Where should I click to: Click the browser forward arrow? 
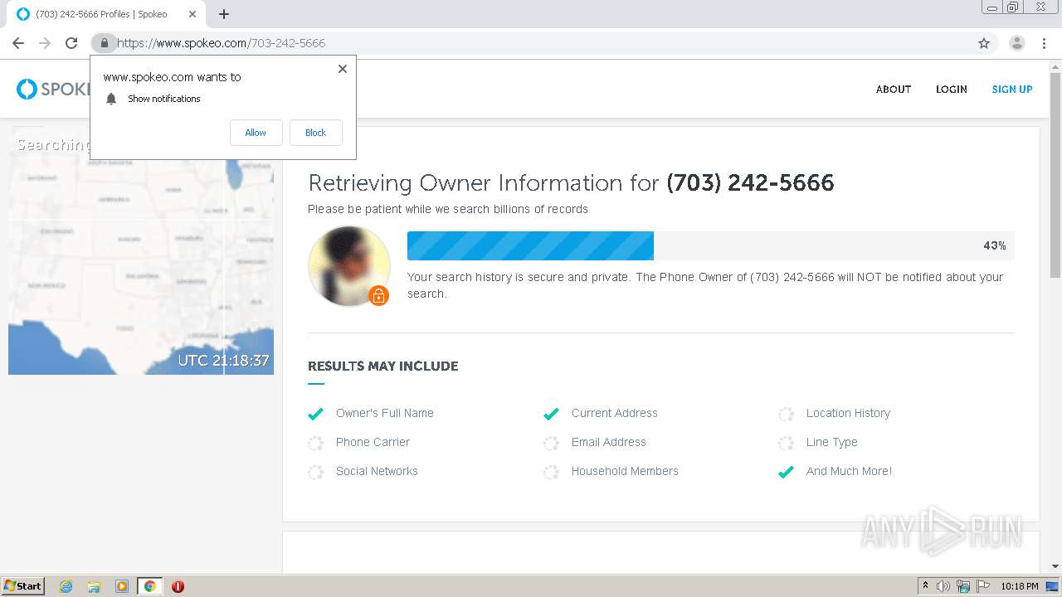click(x=45, y=43)
